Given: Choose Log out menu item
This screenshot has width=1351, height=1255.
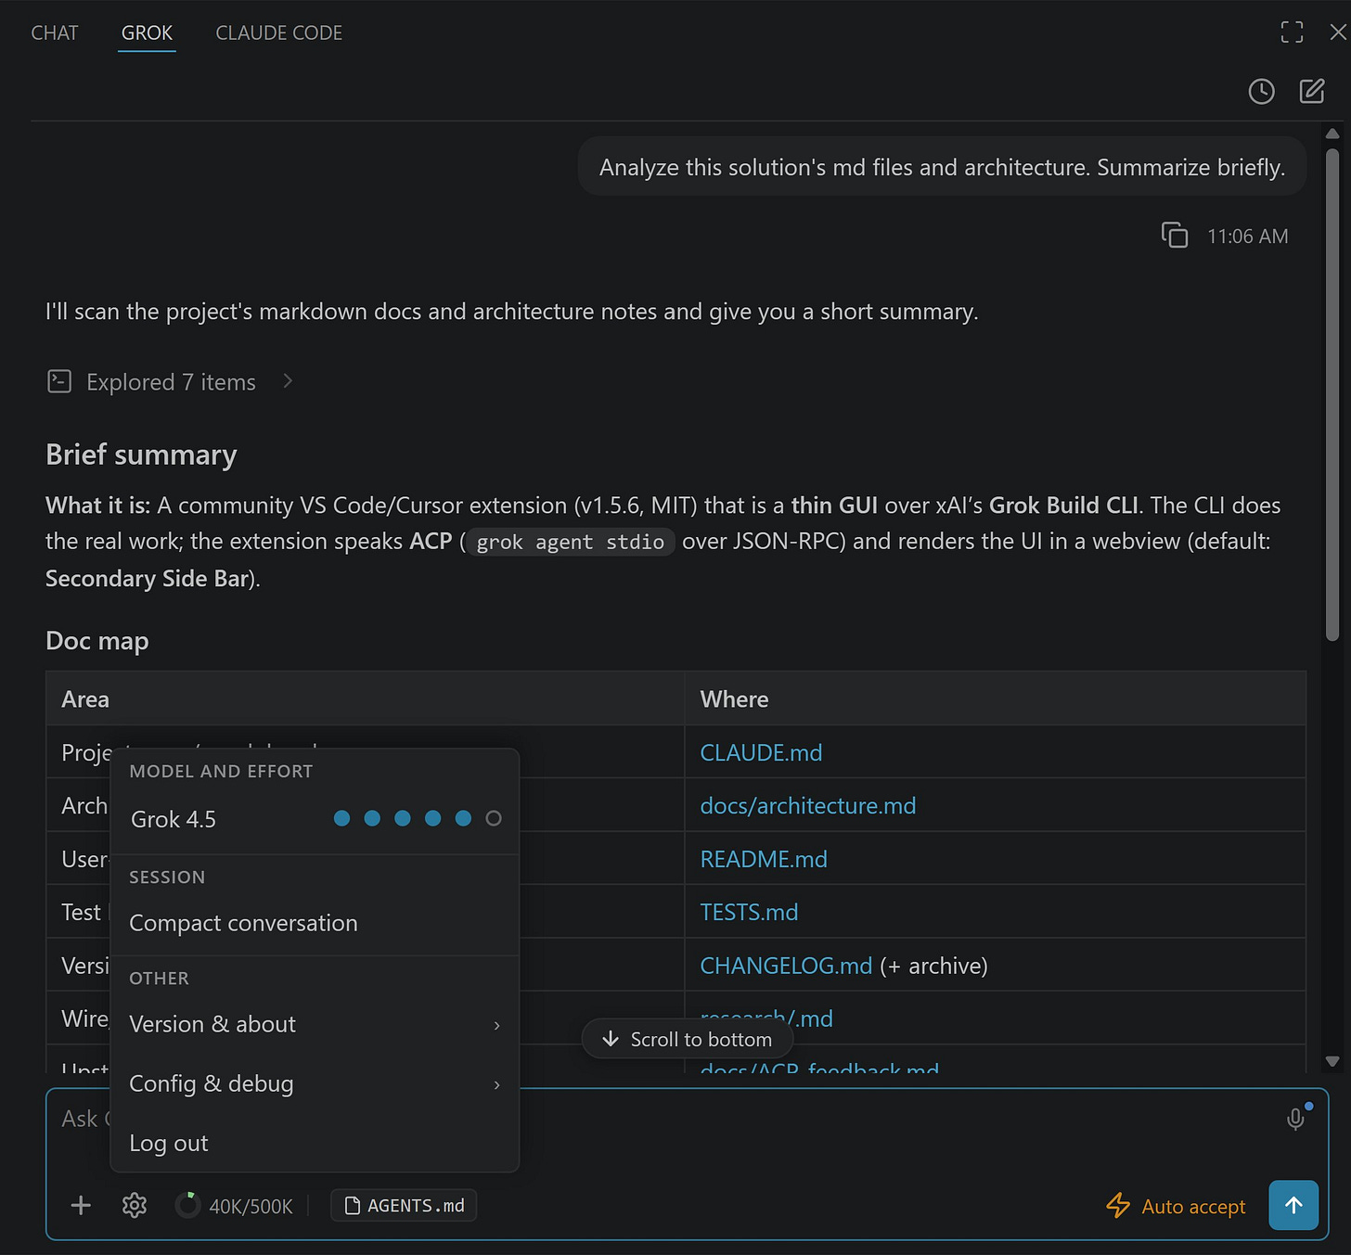Looking at the screenshot, I should 315,1143.
